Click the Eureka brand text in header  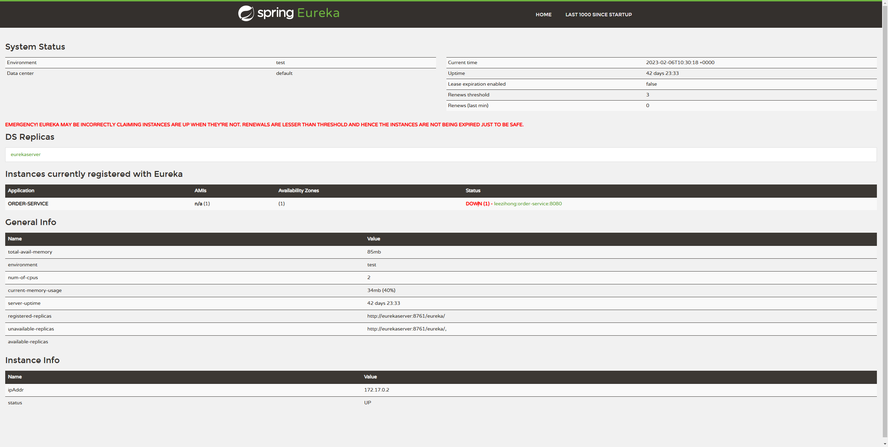coord(318,13)
